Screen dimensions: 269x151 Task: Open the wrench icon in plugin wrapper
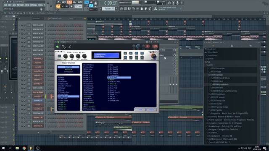(x=70, y=47)
